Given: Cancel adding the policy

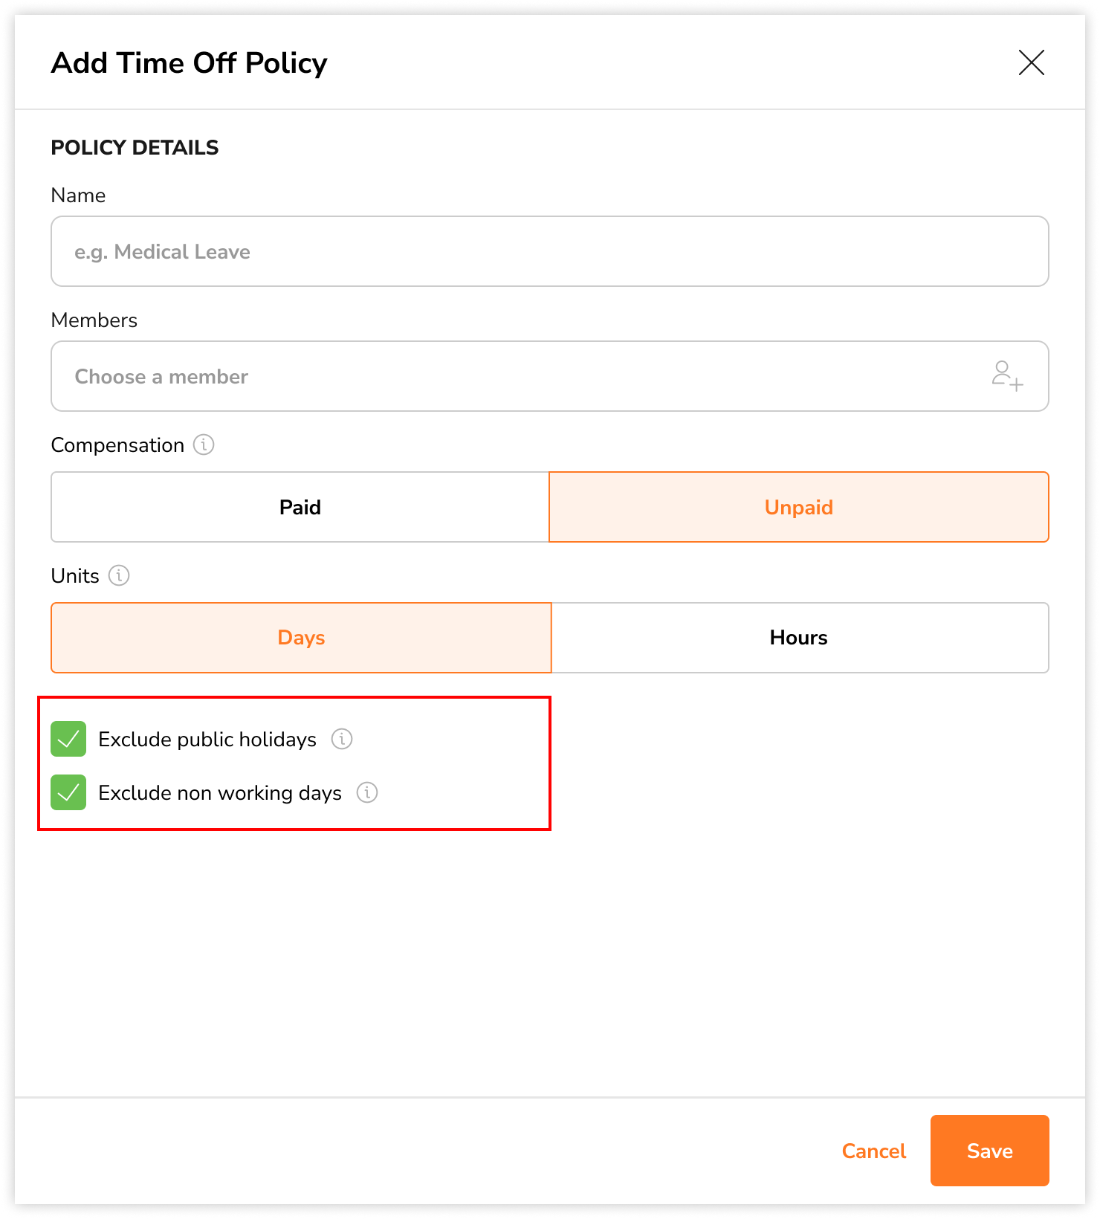Looking at the screenshot, I should pos(873,1151).
